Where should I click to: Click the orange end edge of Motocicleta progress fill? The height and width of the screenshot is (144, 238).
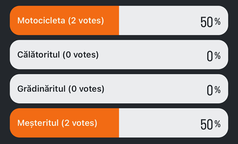118,20
